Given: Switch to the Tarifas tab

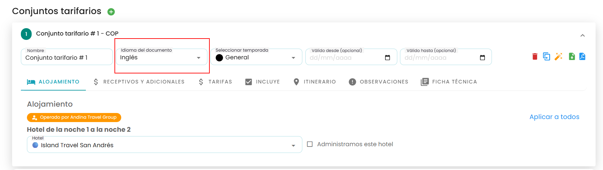Looking at the screenshot, I should pos(215,82).
